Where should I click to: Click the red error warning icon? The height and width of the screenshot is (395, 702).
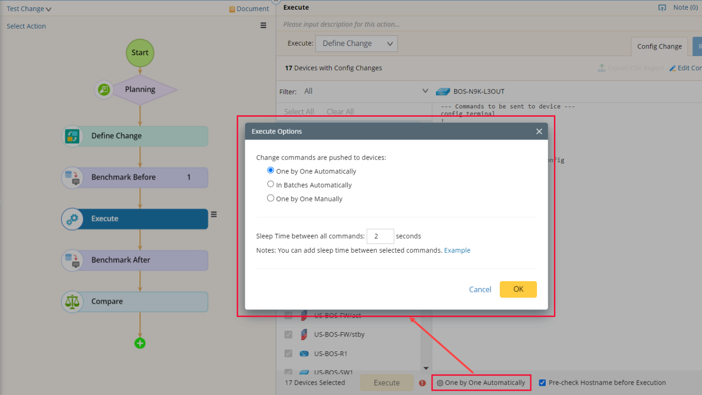tap(422, 383)
